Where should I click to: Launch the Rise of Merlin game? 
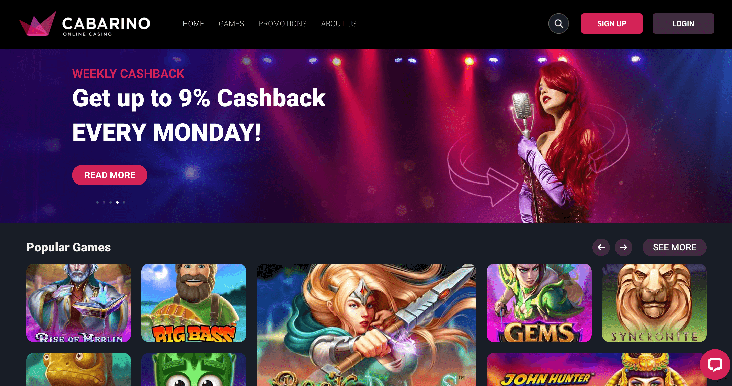79,303
